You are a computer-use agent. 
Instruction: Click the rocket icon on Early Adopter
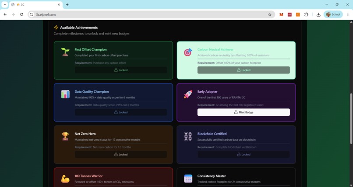click(x=188, y=94)
